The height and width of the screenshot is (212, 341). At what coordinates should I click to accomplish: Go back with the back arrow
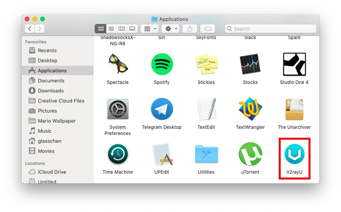(30, 29)
